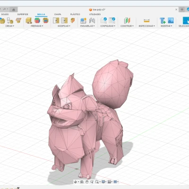Expand the INSPECCIONAR dropdown
189x189 pixels.
147,26
